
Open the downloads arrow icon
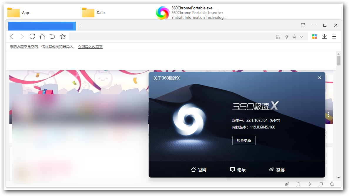pyautogui.click(x=324, y=37)
